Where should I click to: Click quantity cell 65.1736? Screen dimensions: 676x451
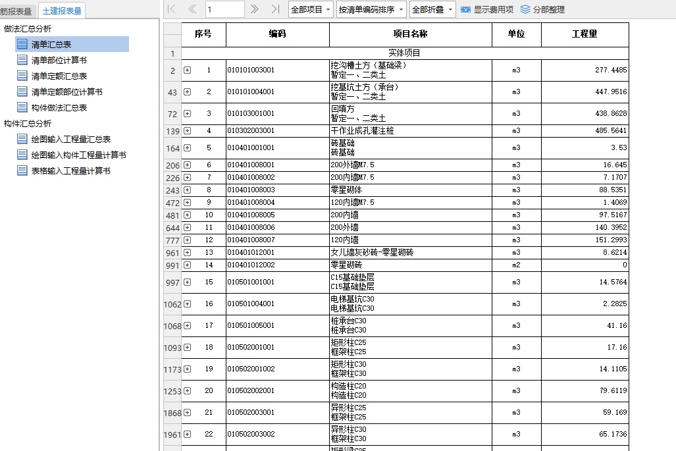(x=585, y=434)
